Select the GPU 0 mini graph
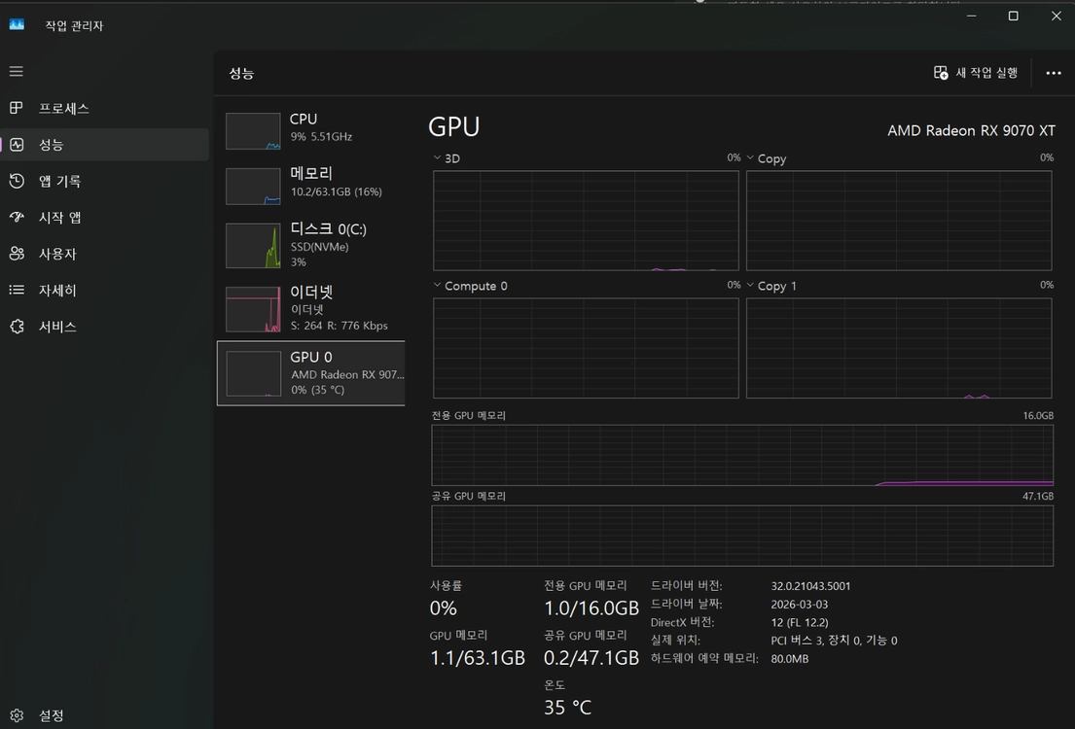The image size is (1075, 729). 253,373
